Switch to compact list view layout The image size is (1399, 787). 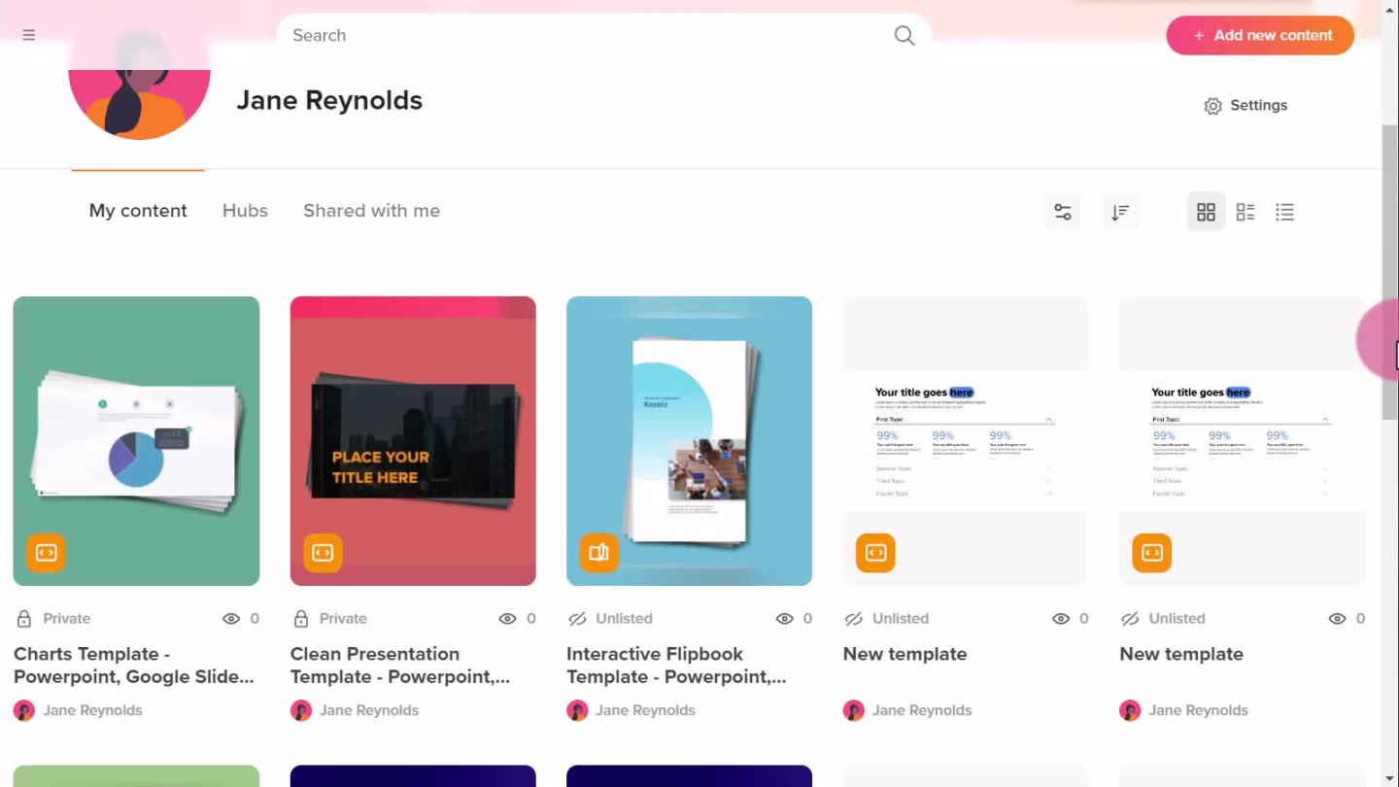click(x=1284, y=212)
